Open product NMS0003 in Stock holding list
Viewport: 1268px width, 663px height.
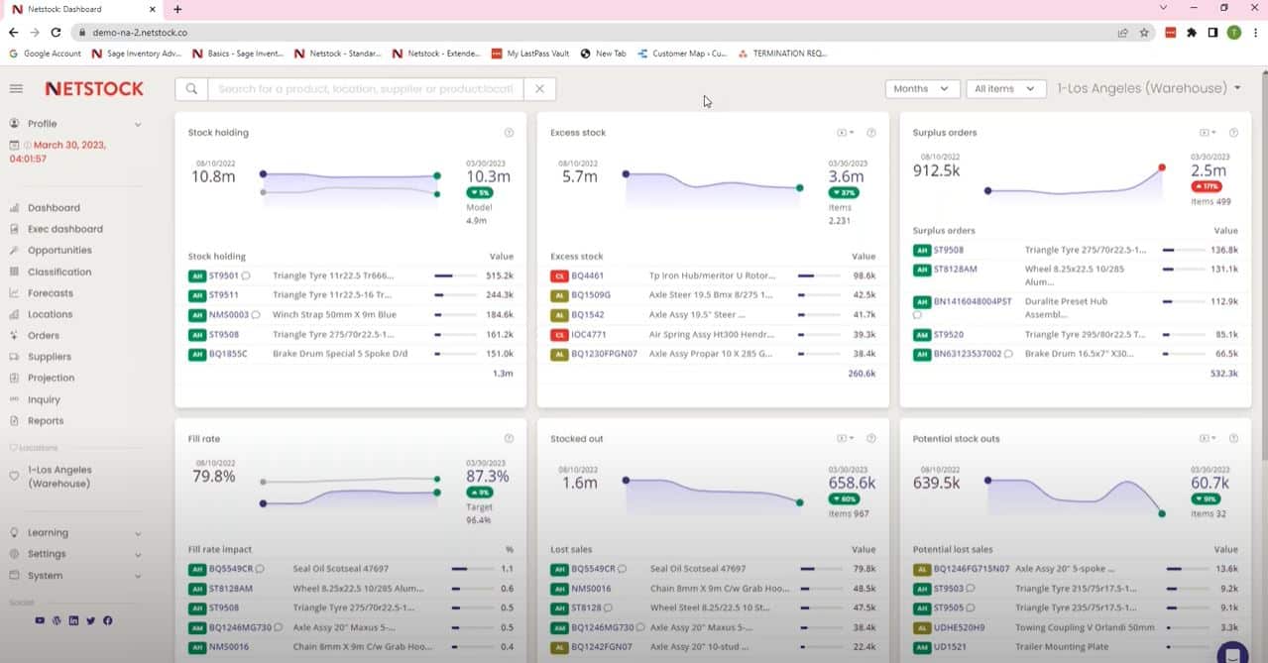coord(229,315)
